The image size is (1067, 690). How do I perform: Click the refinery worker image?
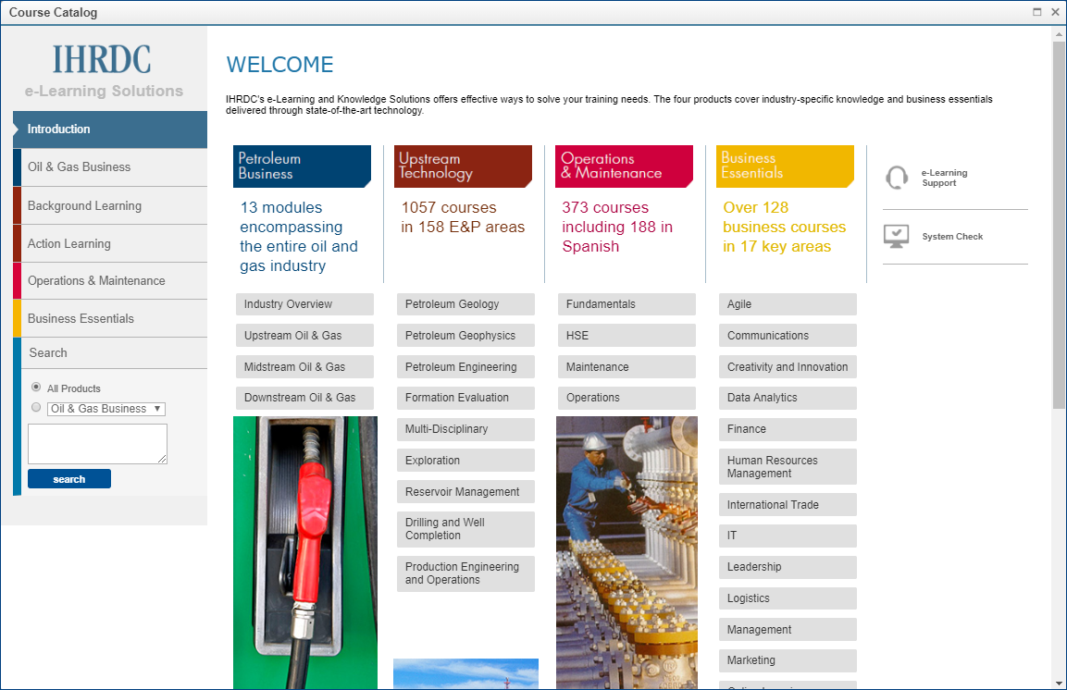[x=627, y=553]
